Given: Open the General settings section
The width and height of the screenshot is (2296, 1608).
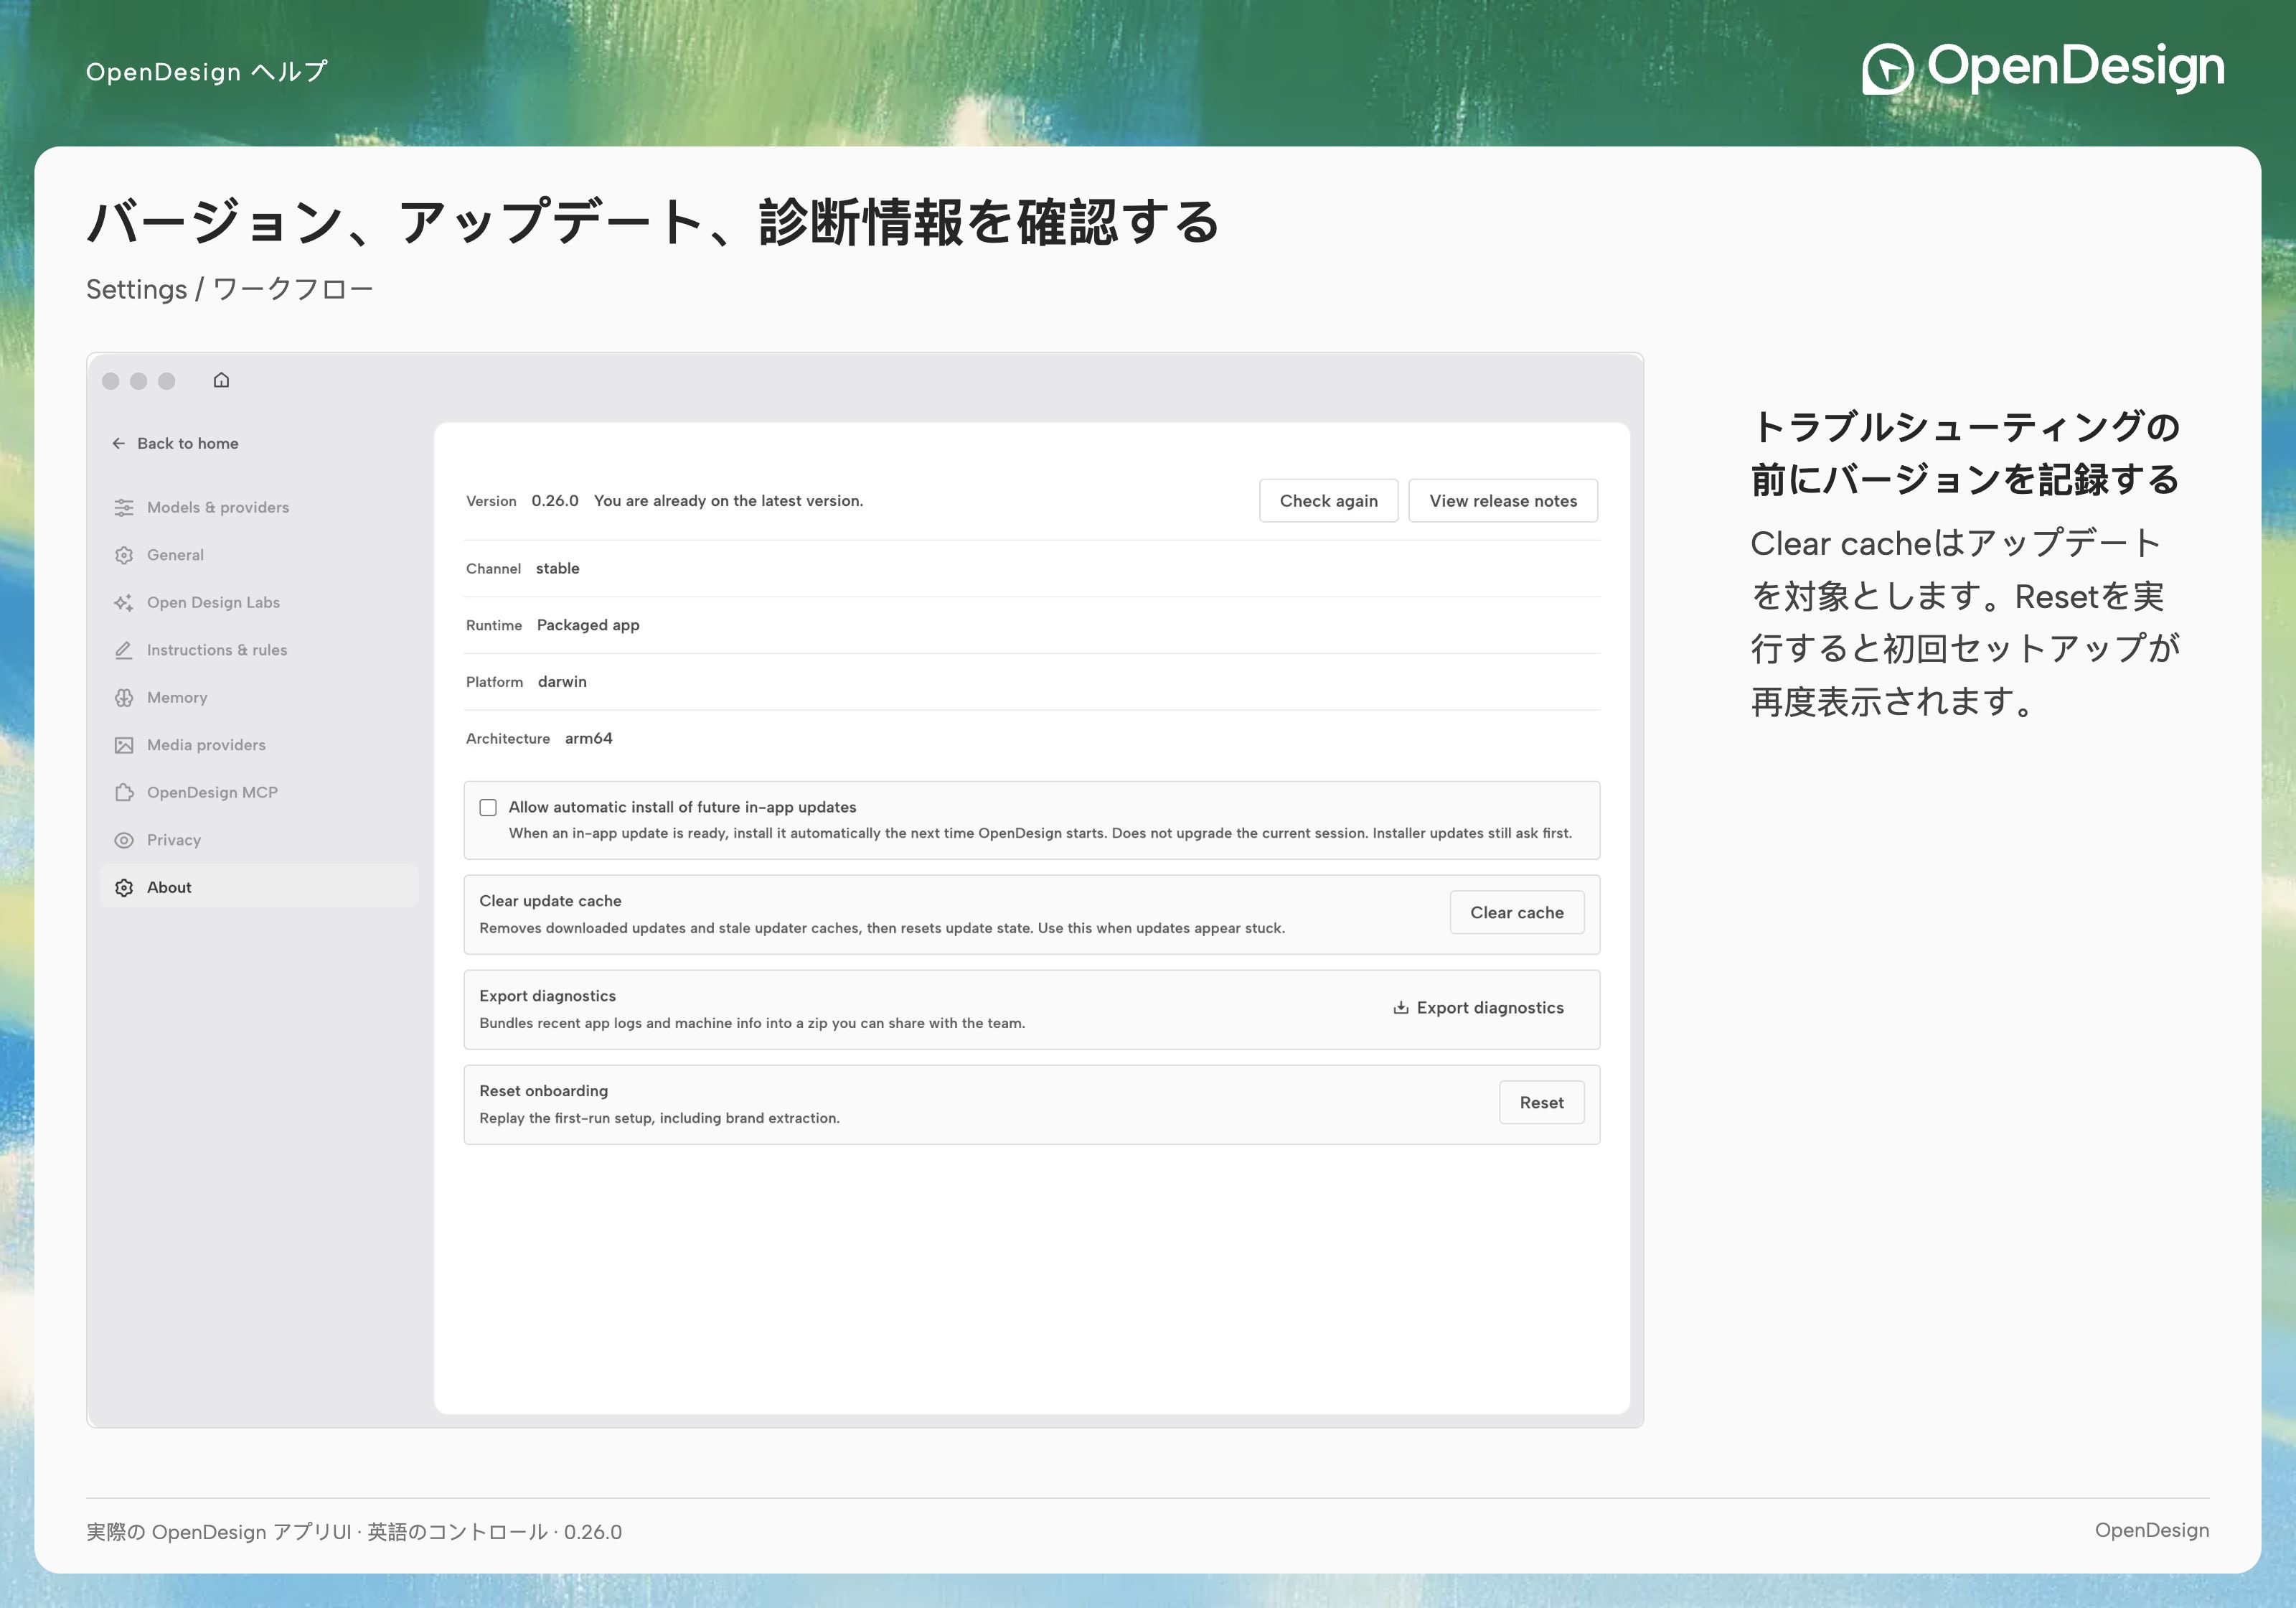Looking at the screenshot, I should point(259,556).
